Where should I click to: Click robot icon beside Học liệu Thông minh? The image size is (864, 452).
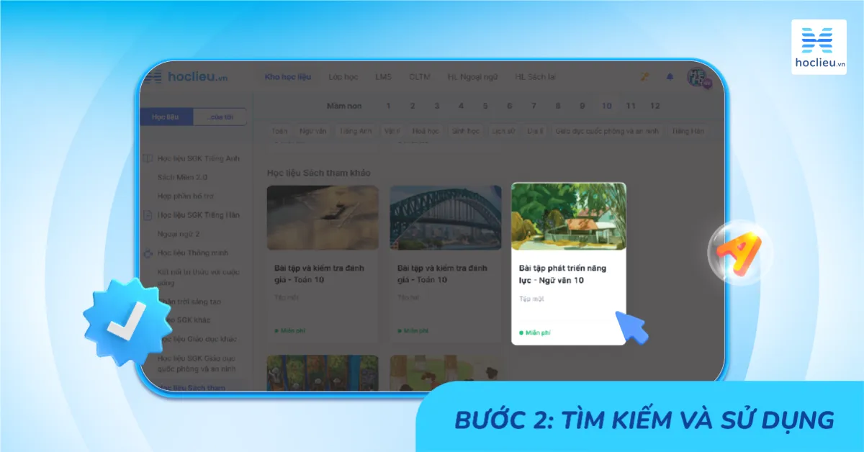coord(148,253)
